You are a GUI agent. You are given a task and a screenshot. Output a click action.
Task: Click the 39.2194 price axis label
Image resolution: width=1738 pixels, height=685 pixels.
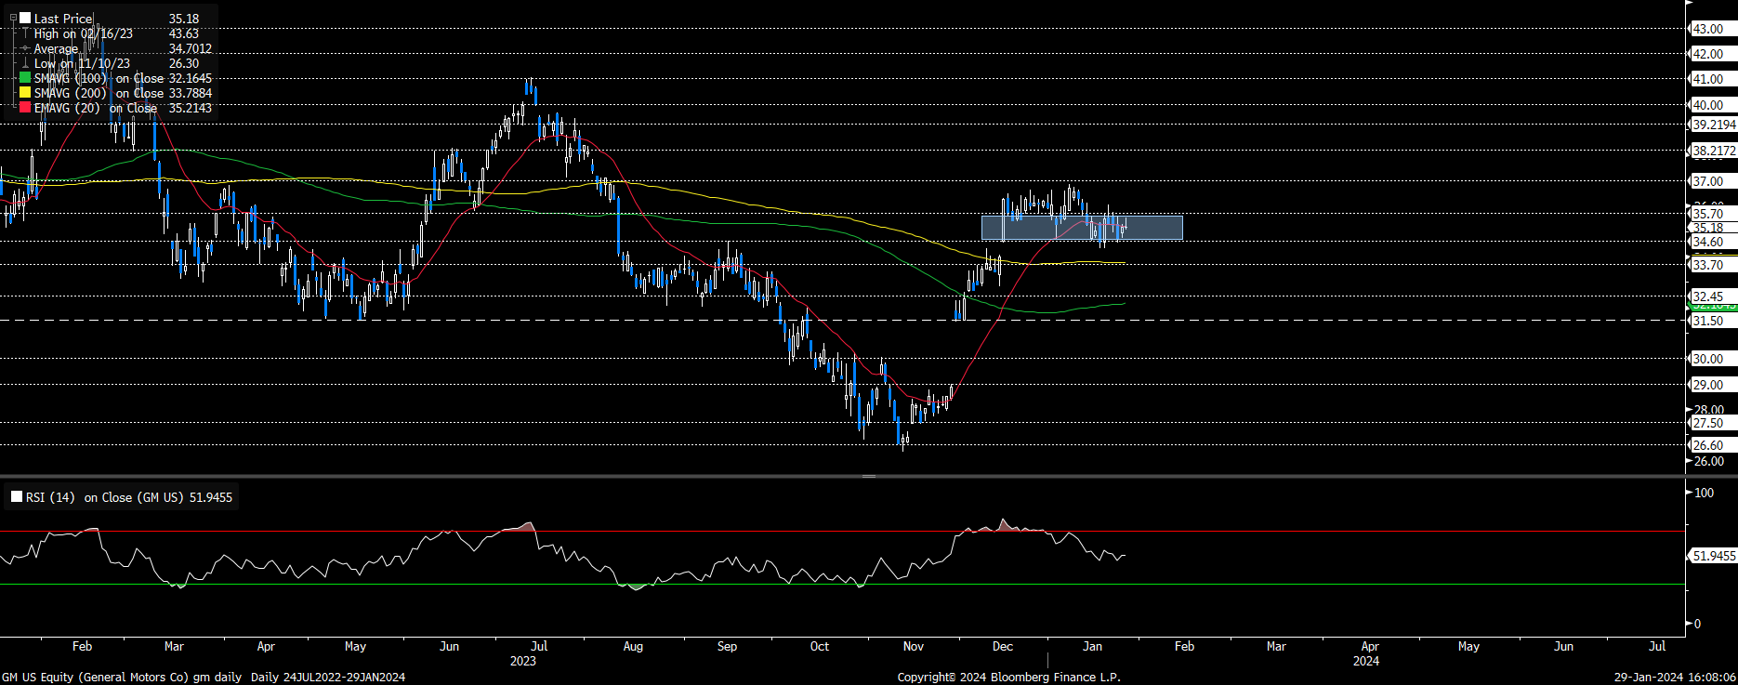pyautogui.click(x=1714, y=125)
